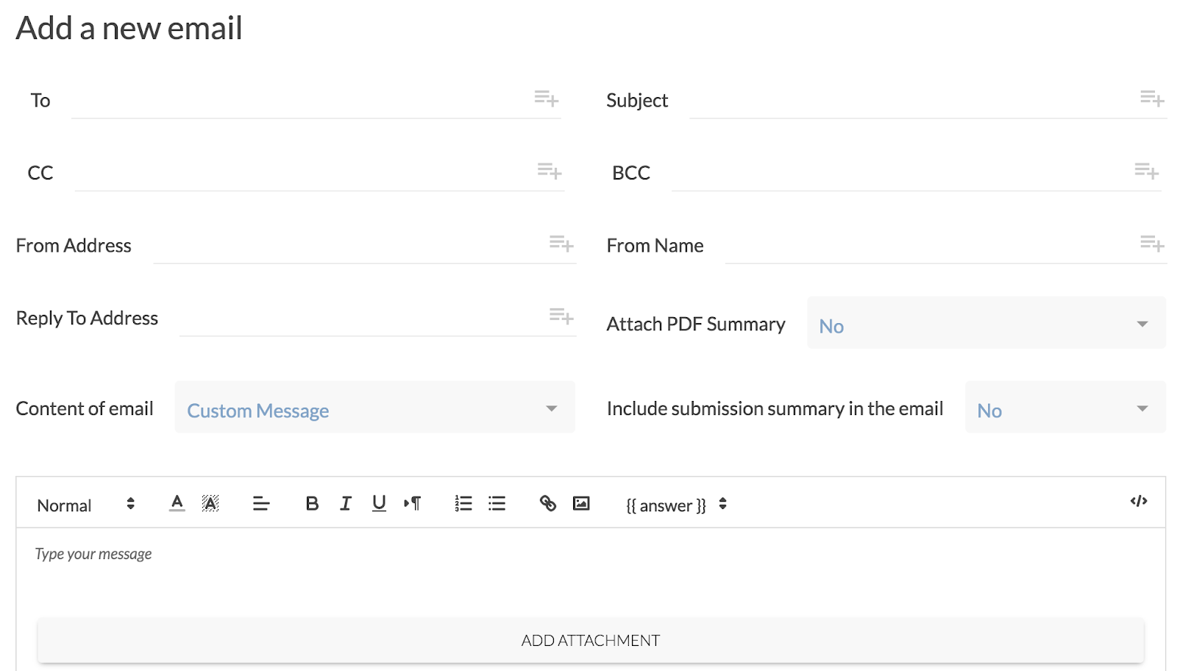Apply italic formatting to text
The image size is (1177, 671).
tap(345, 503)
